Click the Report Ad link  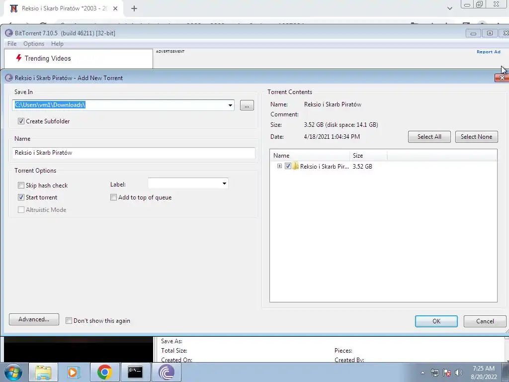[488, 52]
